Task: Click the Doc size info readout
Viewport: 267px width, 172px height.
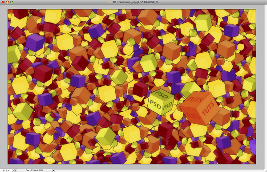Action: pyautogui.click(x=34, y=170)
